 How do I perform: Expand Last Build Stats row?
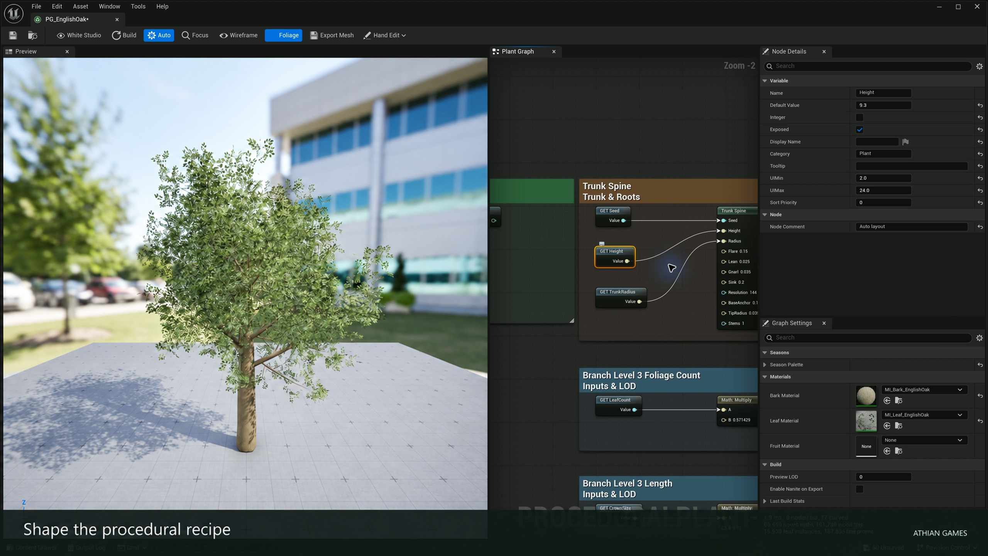click(765, 501)
